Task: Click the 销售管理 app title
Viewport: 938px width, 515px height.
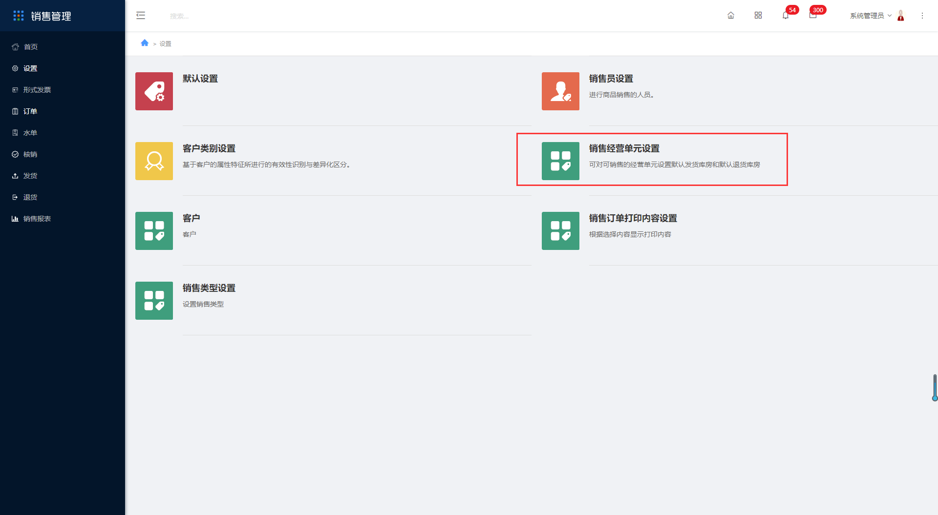Action: coord(51,16)
